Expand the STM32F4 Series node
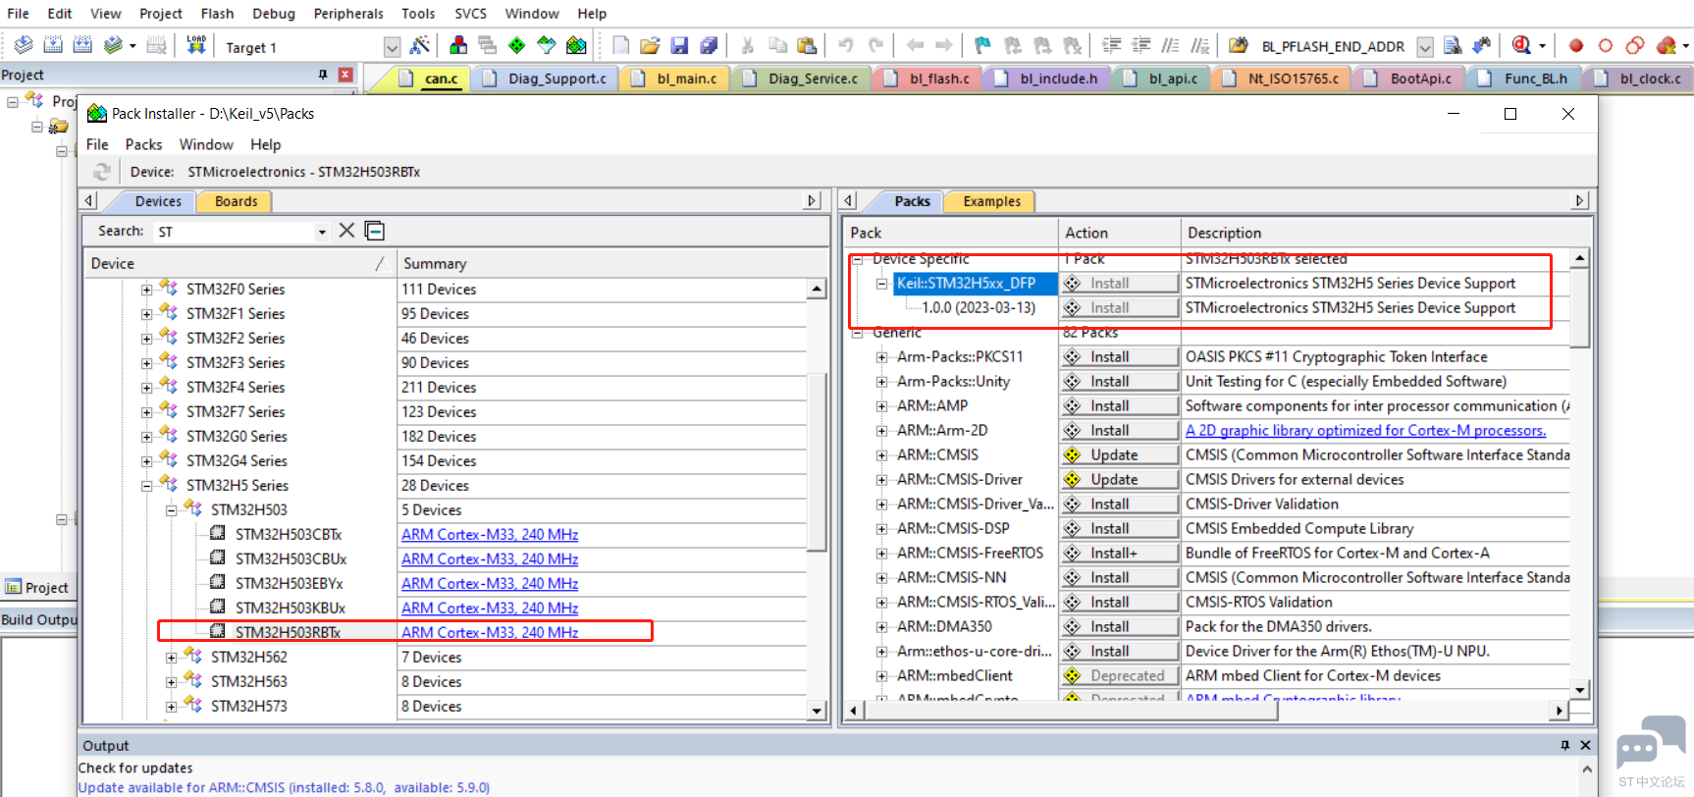The image size is (1694, 797). tap(146, 388)
